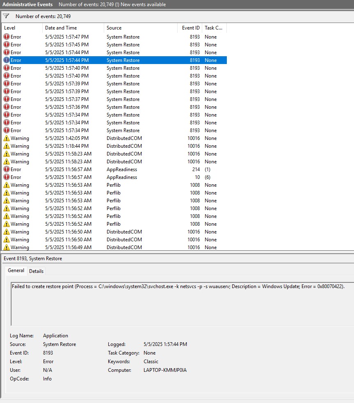
Task: Click the Level value Error in details
Action: (x=48, y=362)
